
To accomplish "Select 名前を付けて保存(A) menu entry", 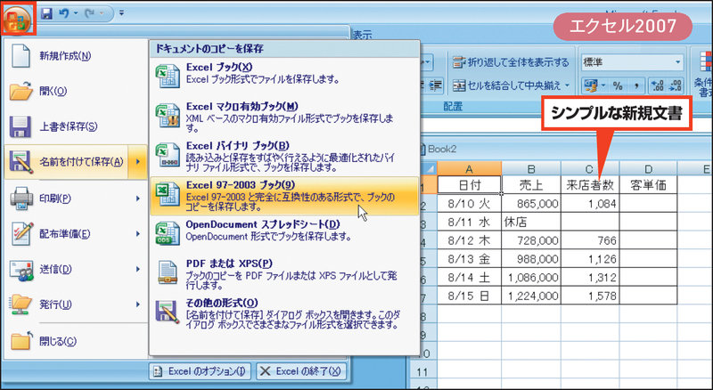I will (x=66, y=162).
